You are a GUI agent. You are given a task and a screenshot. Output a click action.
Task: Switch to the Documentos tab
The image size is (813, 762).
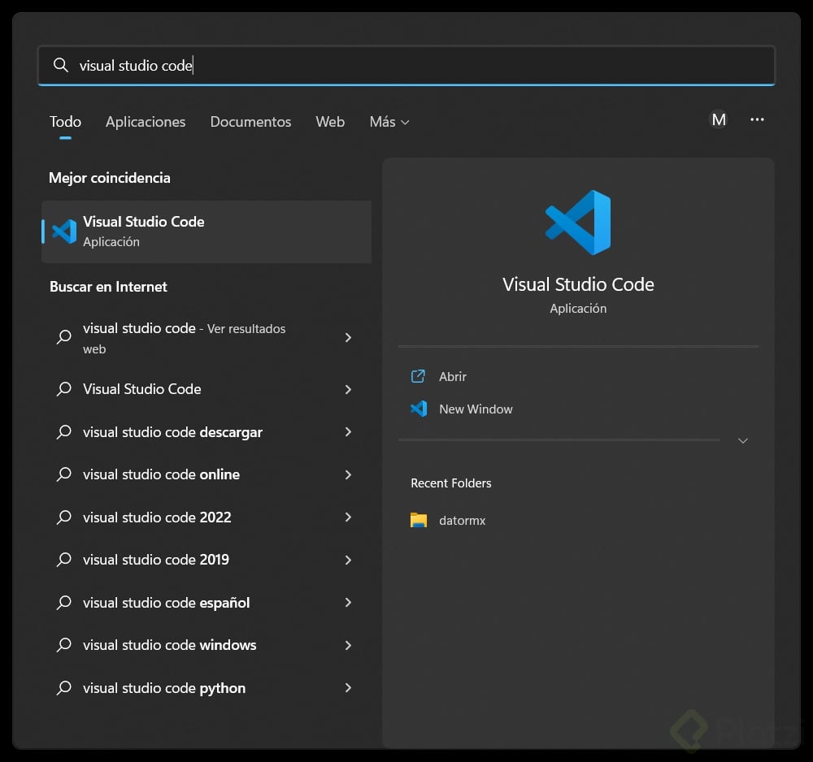tap(250, 122)
